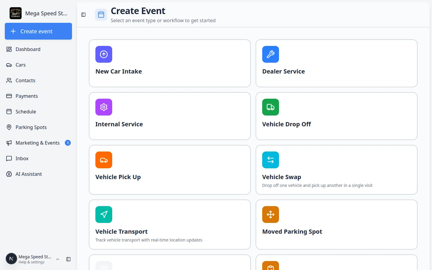Screen dimensions: 432x270
Task: Open the Dashboard page
Action: pyautogui.click(x=38, y=49)
